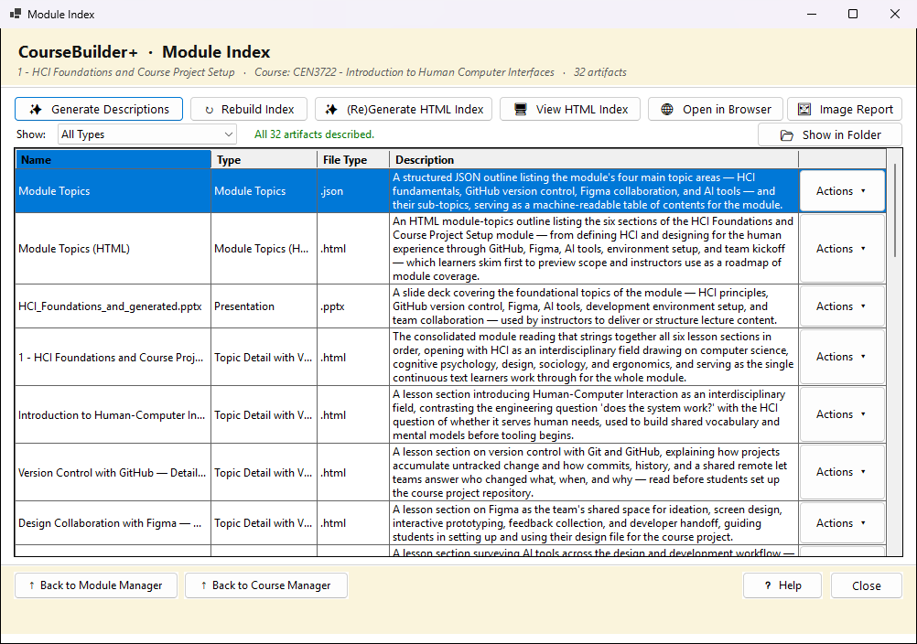Open Actions menu for Version Control with GitHub row
Image resolution: width=917 pixels, height=644 pixels.
click(842, 472)
